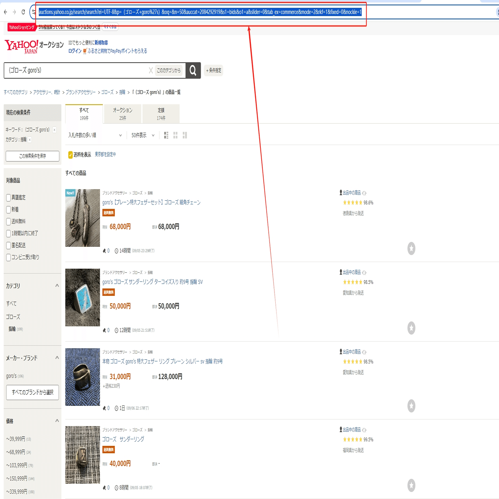Collapse the カテゴリ sidebar section
Screen dimensions: 499x499
pos(57,286)
